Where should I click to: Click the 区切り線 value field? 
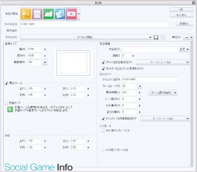[x=129, y=112]
